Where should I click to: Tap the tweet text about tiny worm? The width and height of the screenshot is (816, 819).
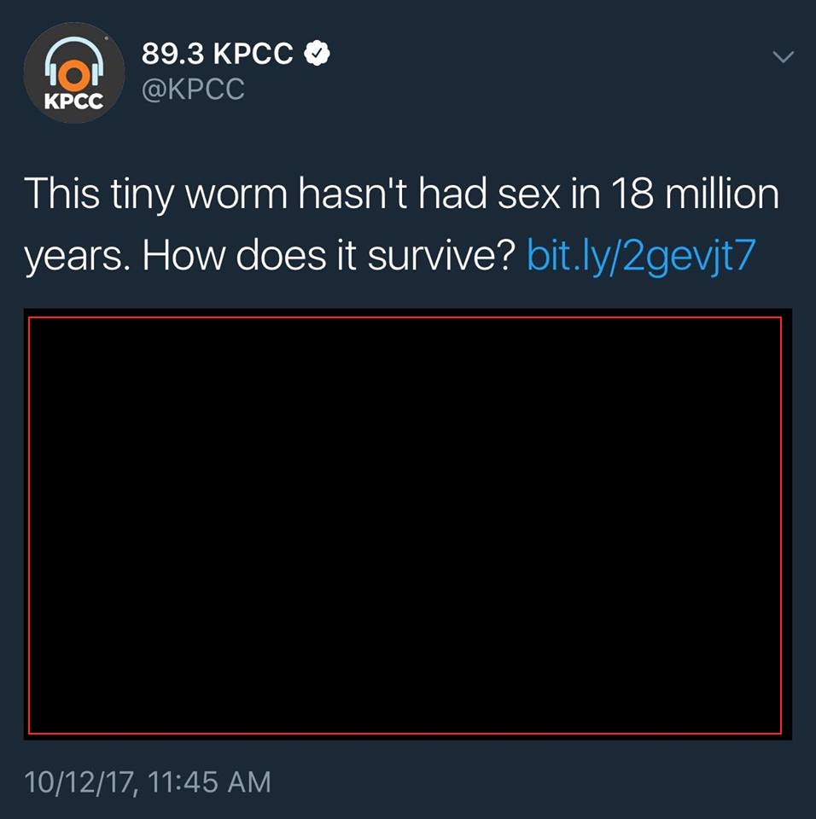click(x=401, y=225)
